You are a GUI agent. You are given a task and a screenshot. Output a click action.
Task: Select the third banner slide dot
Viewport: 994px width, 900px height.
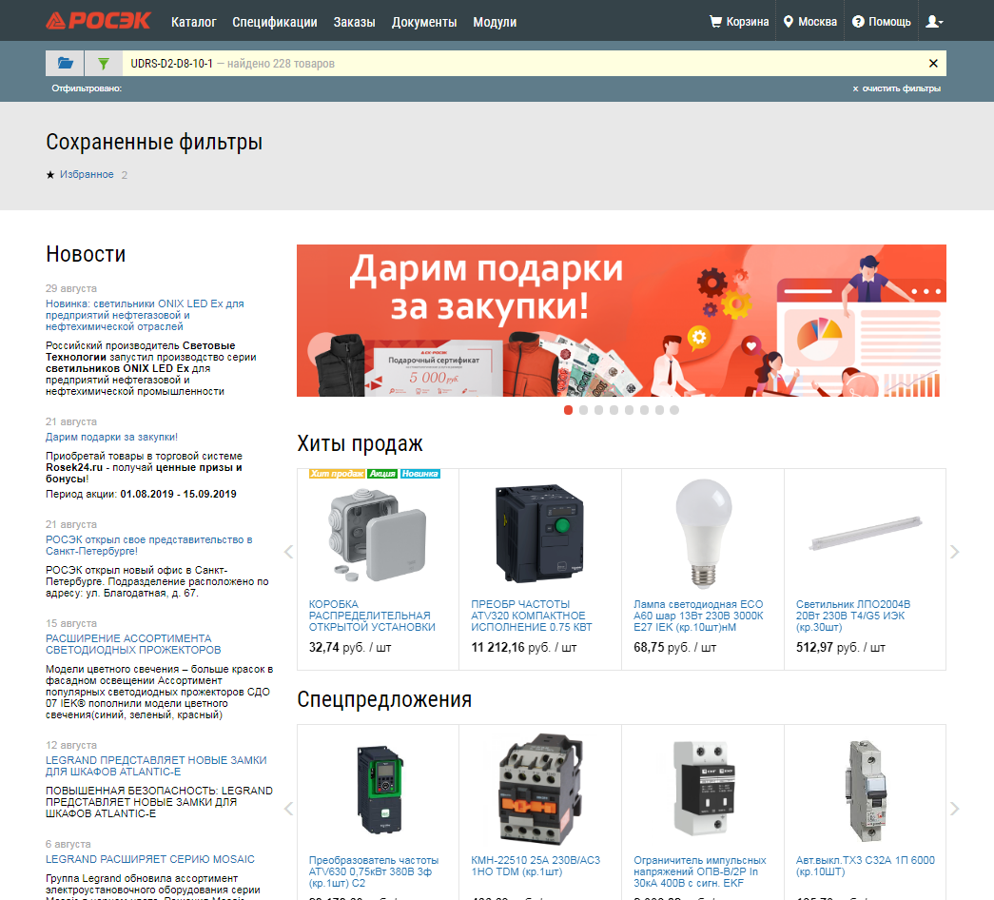(x=598, y=410)
